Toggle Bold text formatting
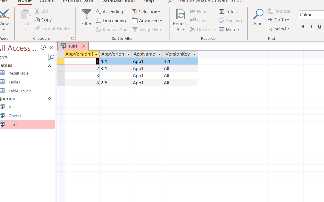The width and height of the screenshot is (324, 202). coord(303,27)
